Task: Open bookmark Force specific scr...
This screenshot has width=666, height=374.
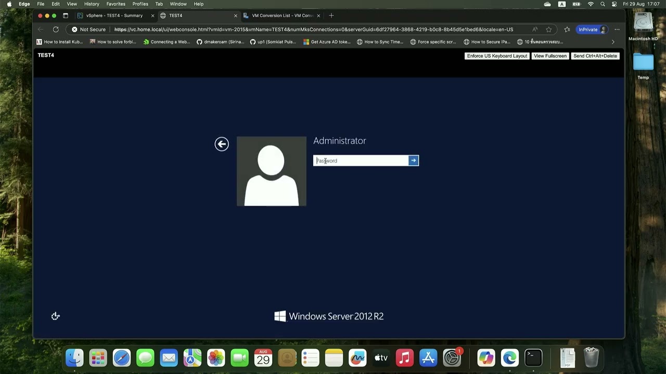Action: [x=433, y=42]
